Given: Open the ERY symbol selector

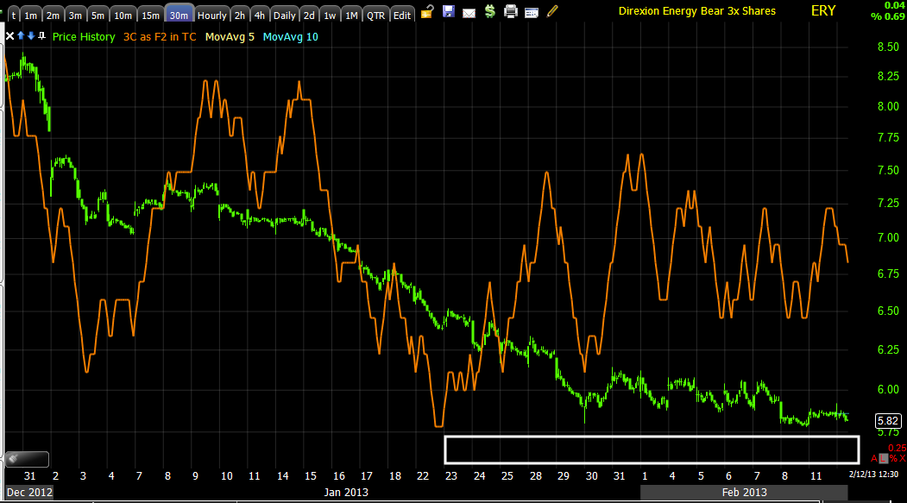Looking at the screenshot, I should (823, 11).
